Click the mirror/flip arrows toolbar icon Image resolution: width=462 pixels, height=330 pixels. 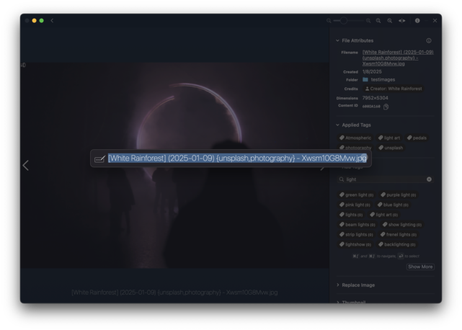point(402,21)
